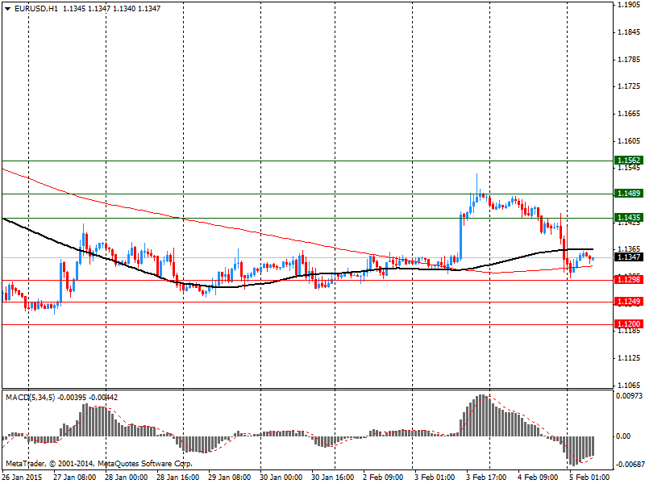Select the 1.1298 red support level label

tap(629, 279)
